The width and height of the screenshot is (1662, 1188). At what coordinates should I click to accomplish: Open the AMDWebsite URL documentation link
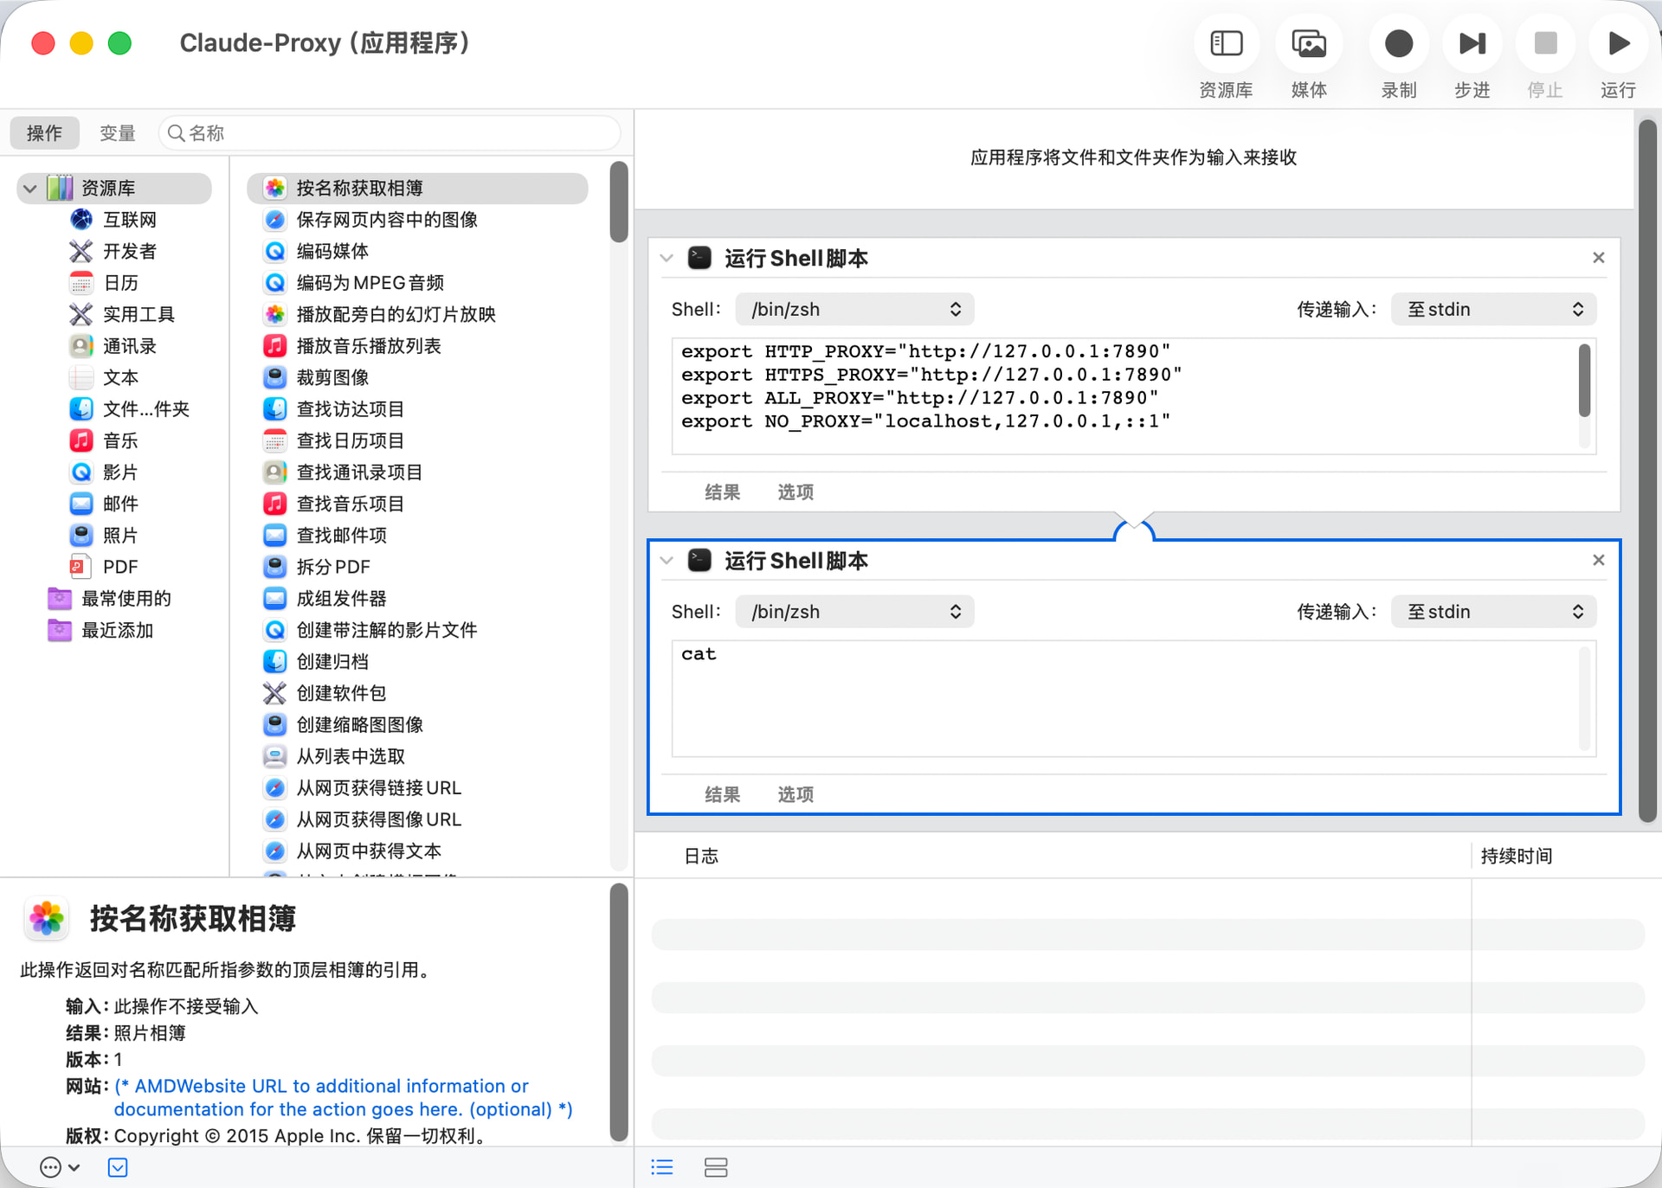(343, 1097)
